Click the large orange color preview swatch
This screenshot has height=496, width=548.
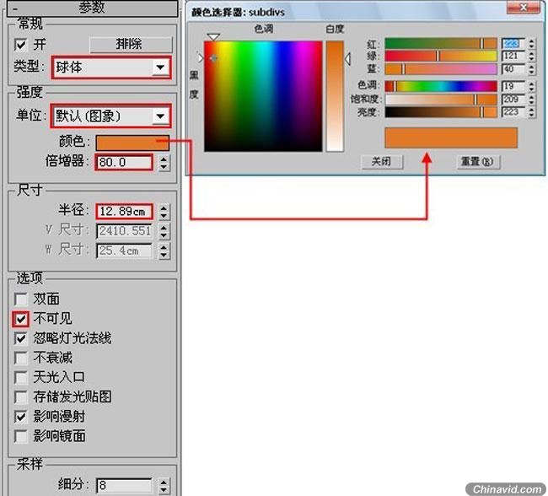pyautogui.click(x=451, y=137)
